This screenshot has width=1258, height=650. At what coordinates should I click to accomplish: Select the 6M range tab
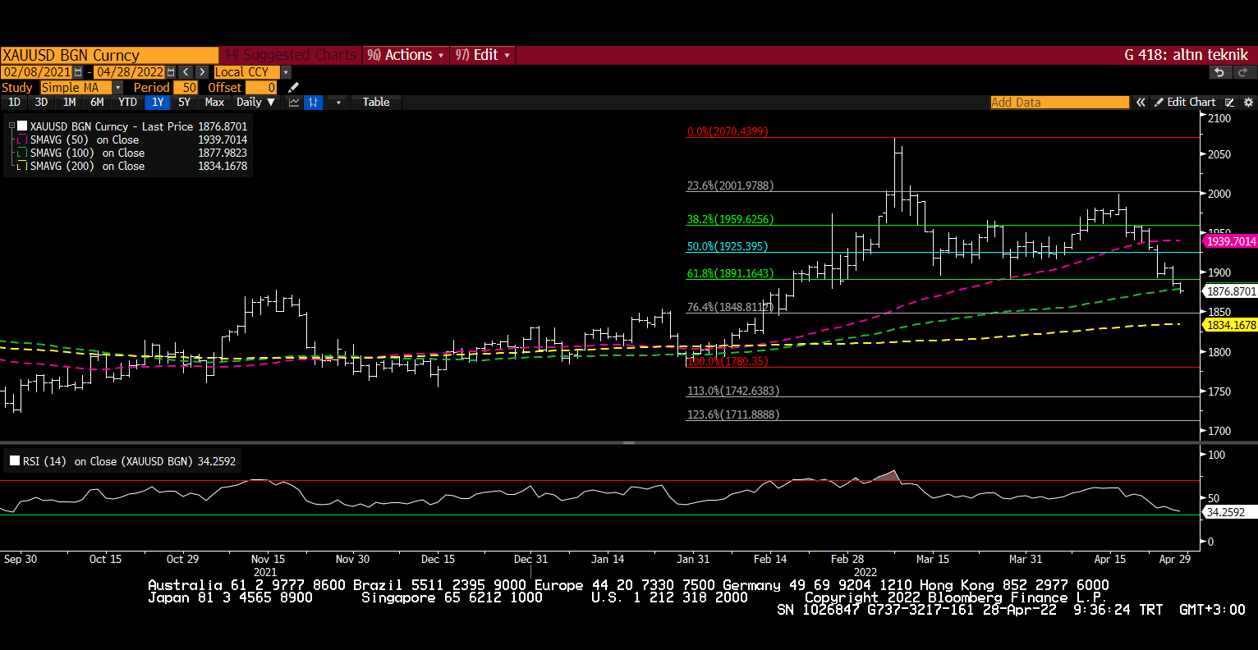[x=97, y=102]
